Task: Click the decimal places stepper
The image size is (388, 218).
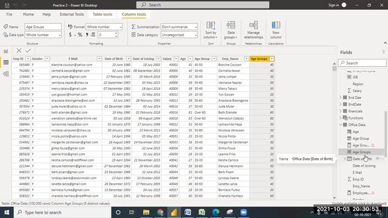Action: [116, 35]
